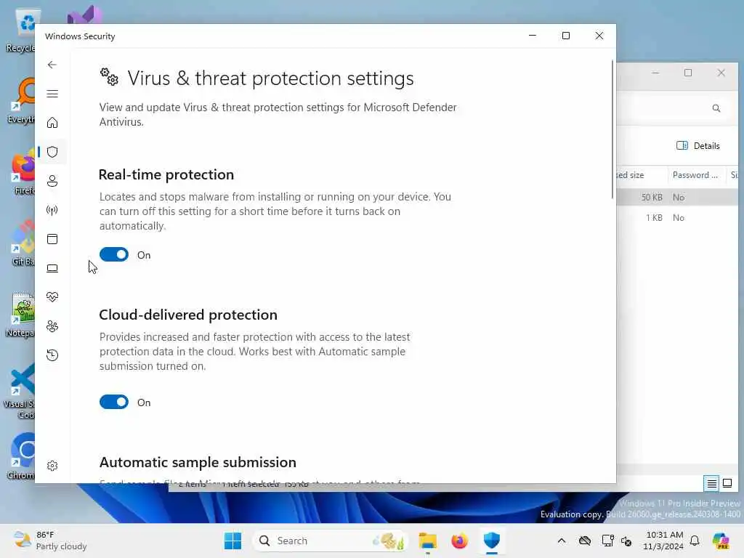Open Virus & threat protection shield icon
Viewport: 744px width, 558px height.
coord(52,152)
